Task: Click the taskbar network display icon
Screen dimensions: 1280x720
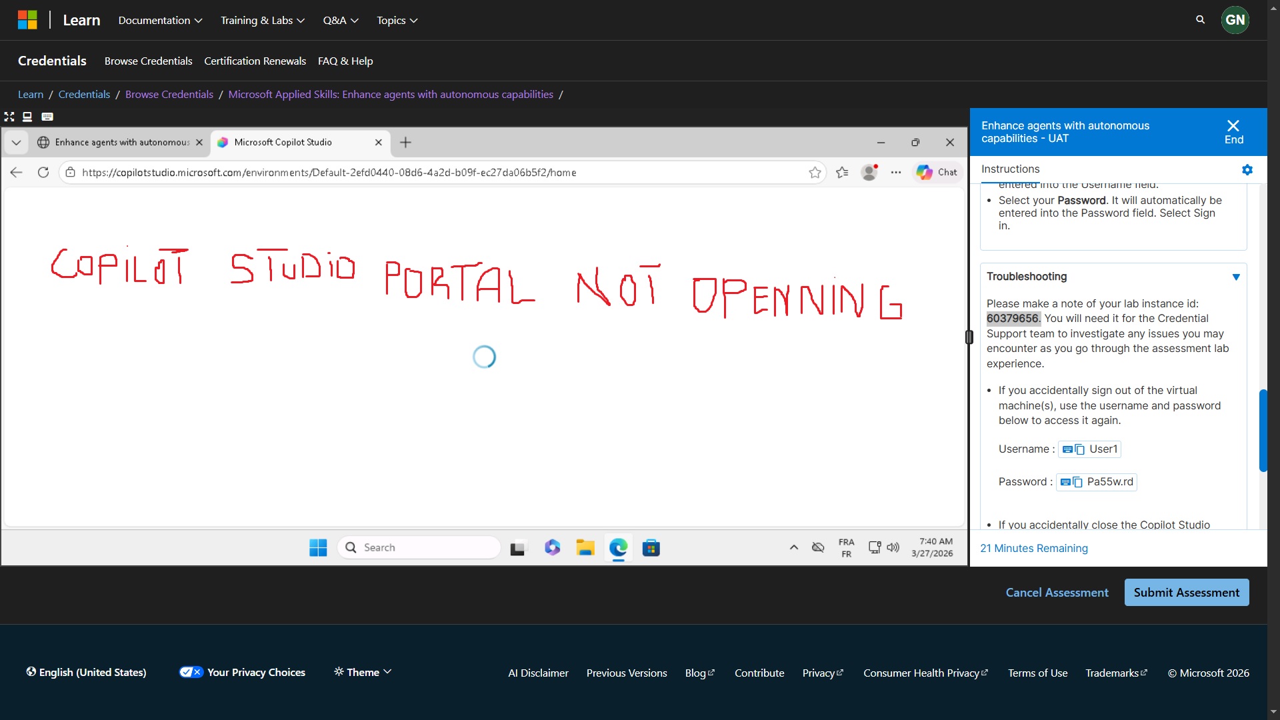Action: [875, 548]
